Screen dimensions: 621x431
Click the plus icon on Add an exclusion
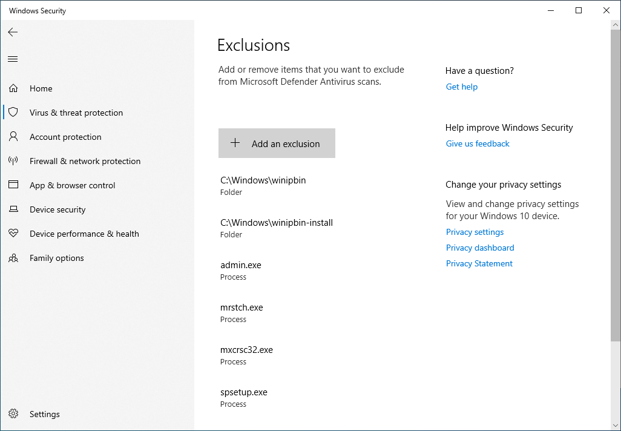[x=235, y=143]
